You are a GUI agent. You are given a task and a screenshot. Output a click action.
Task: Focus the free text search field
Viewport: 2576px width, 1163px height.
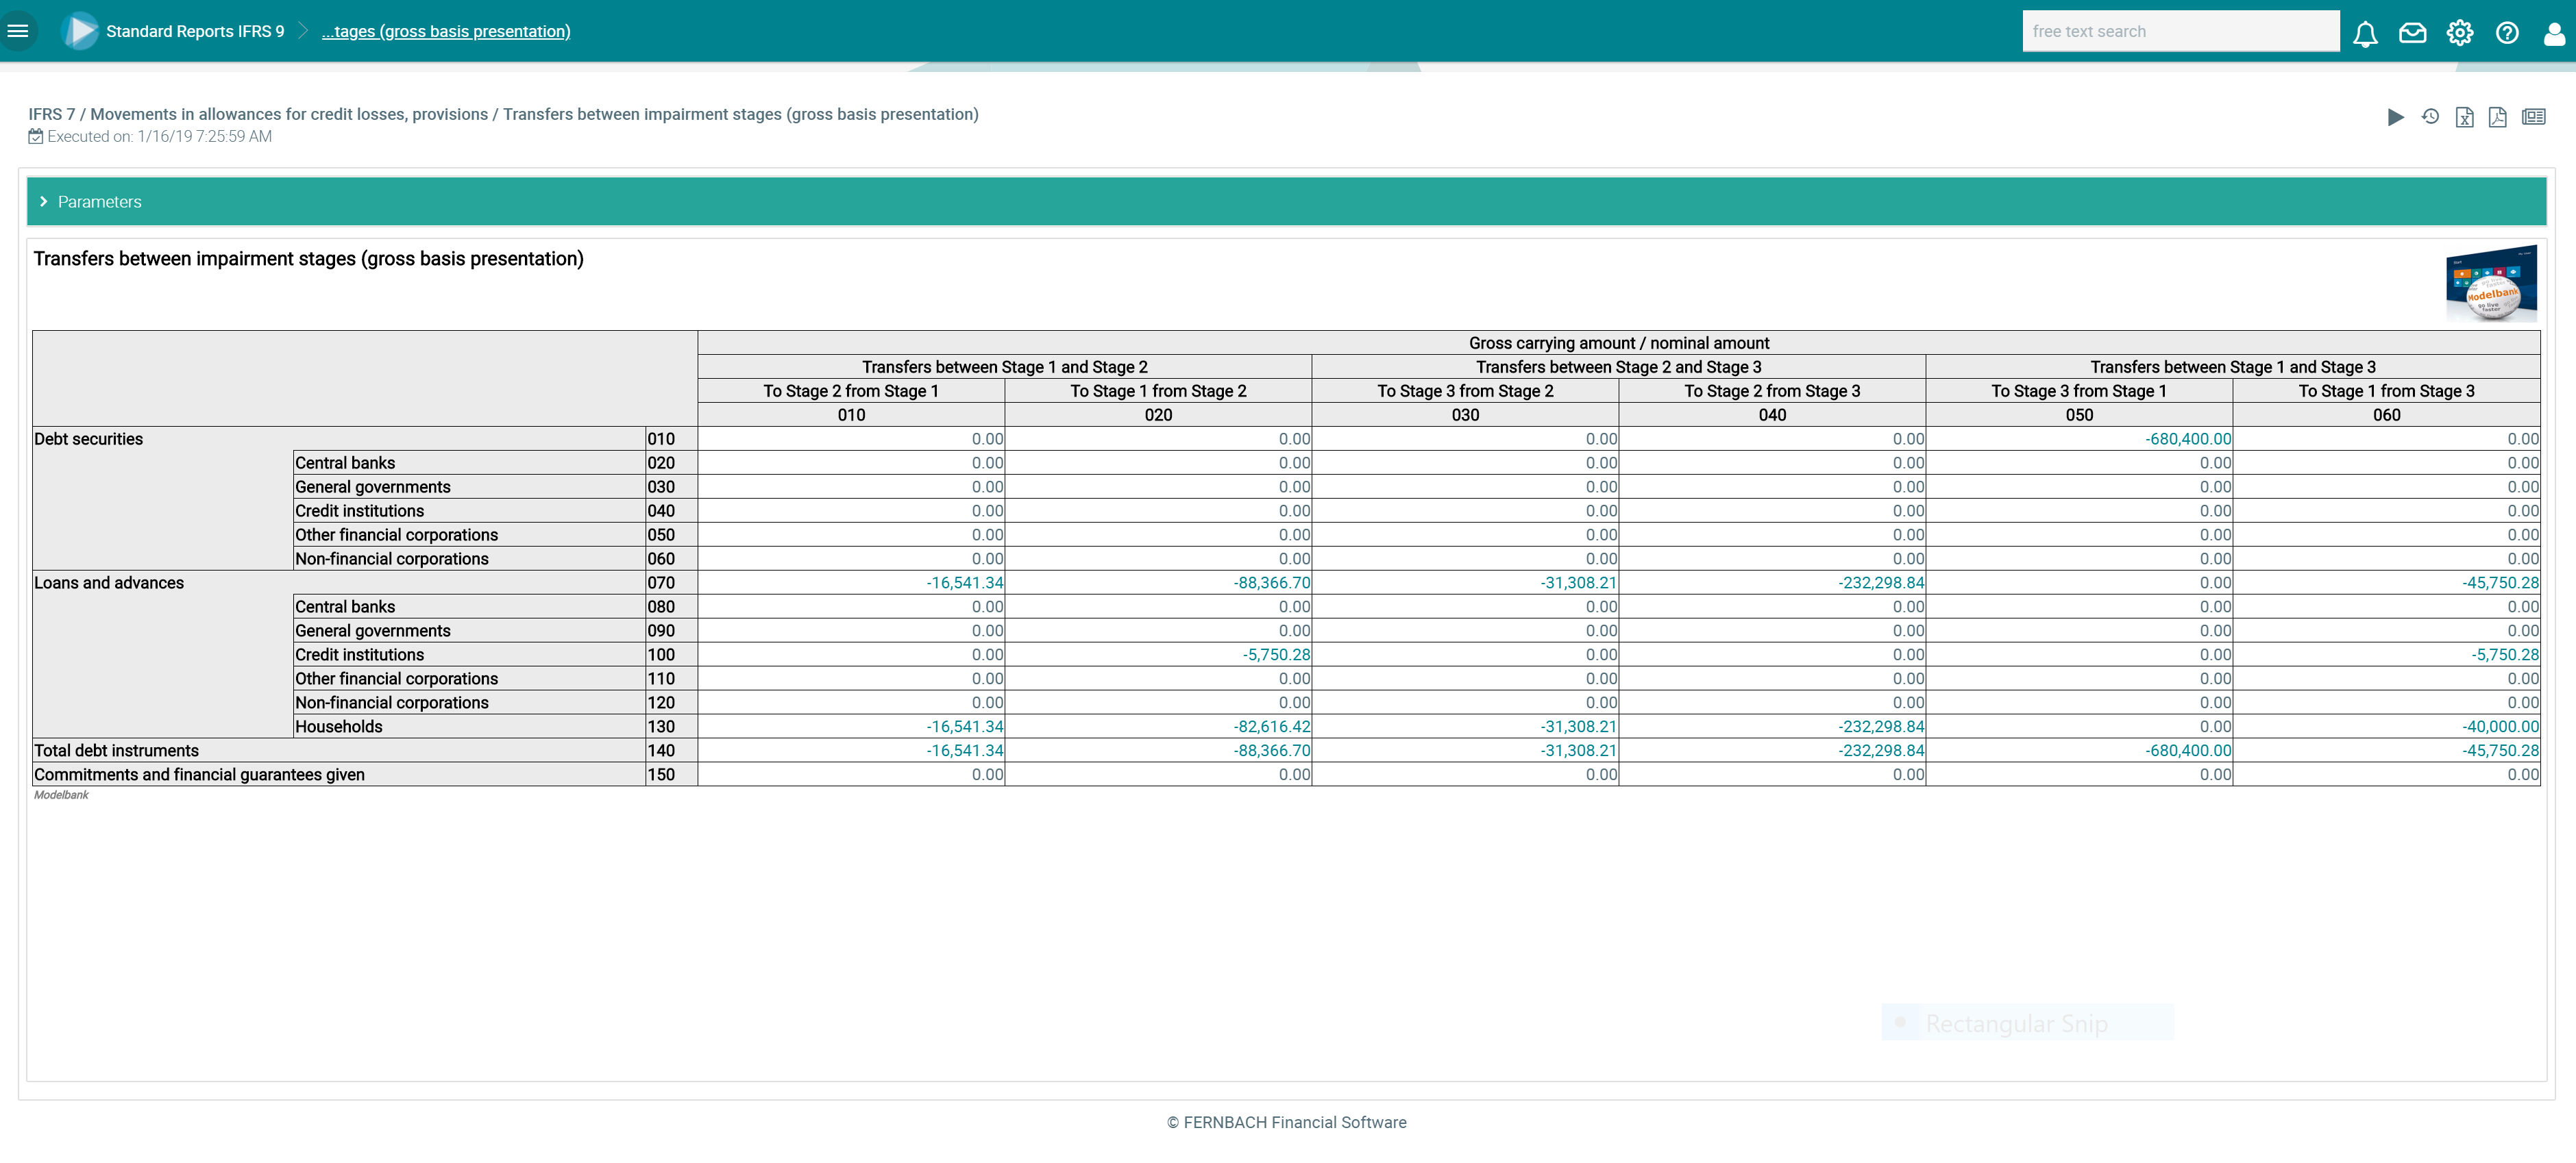(x=2180, y=31)
